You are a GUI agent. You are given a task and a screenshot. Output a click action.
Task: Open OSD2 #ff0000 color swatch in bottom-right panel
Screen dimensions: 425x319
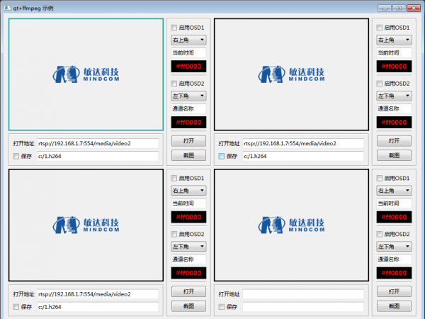coord(394,273)
